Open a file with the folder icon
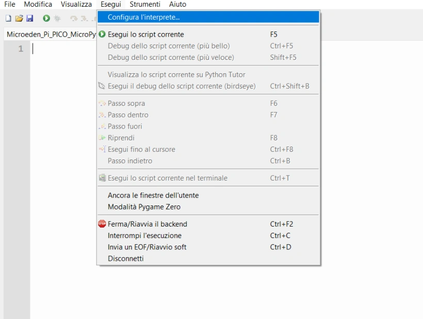The image size is (423, 319). (19, 19)
